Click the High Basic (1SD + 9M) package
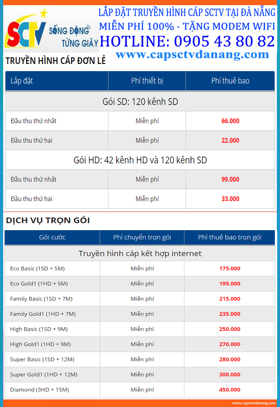 39,329
